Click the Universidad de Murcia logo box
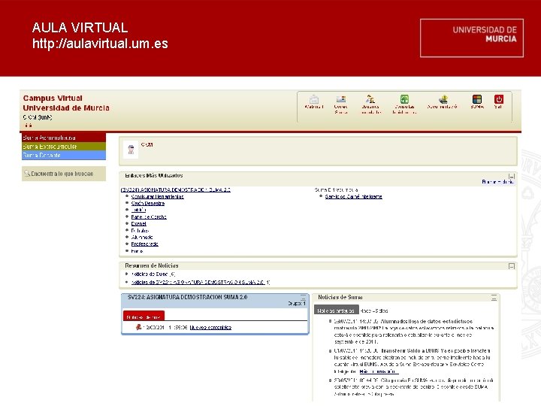Viewport: 541px width, 406px height. pyautogui.click(x=472, y=38)
